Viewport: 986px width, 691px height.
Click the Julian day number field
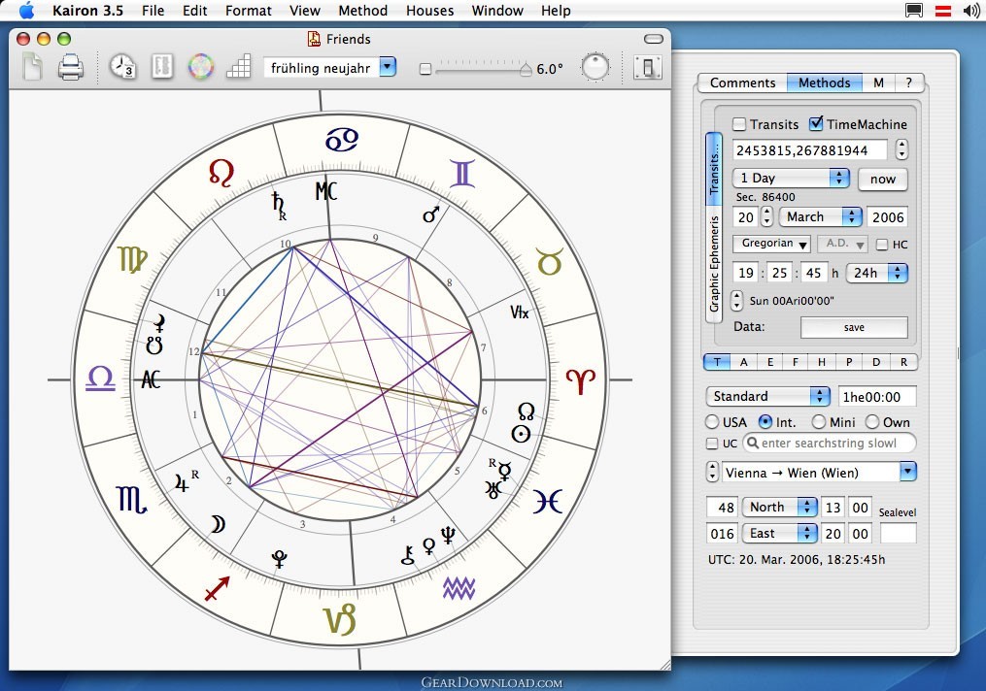pyautogui.click(x=810, y=150)
